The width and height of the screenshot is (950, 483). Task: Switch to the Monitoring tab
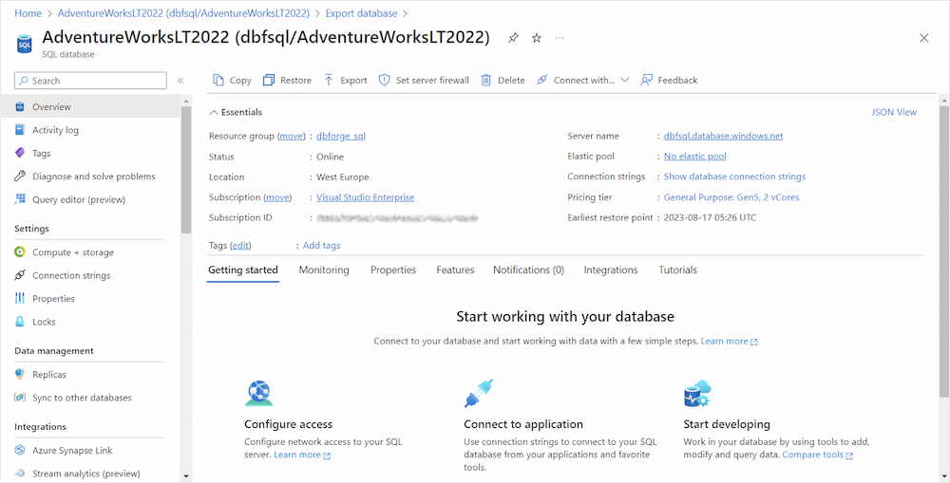324,269
